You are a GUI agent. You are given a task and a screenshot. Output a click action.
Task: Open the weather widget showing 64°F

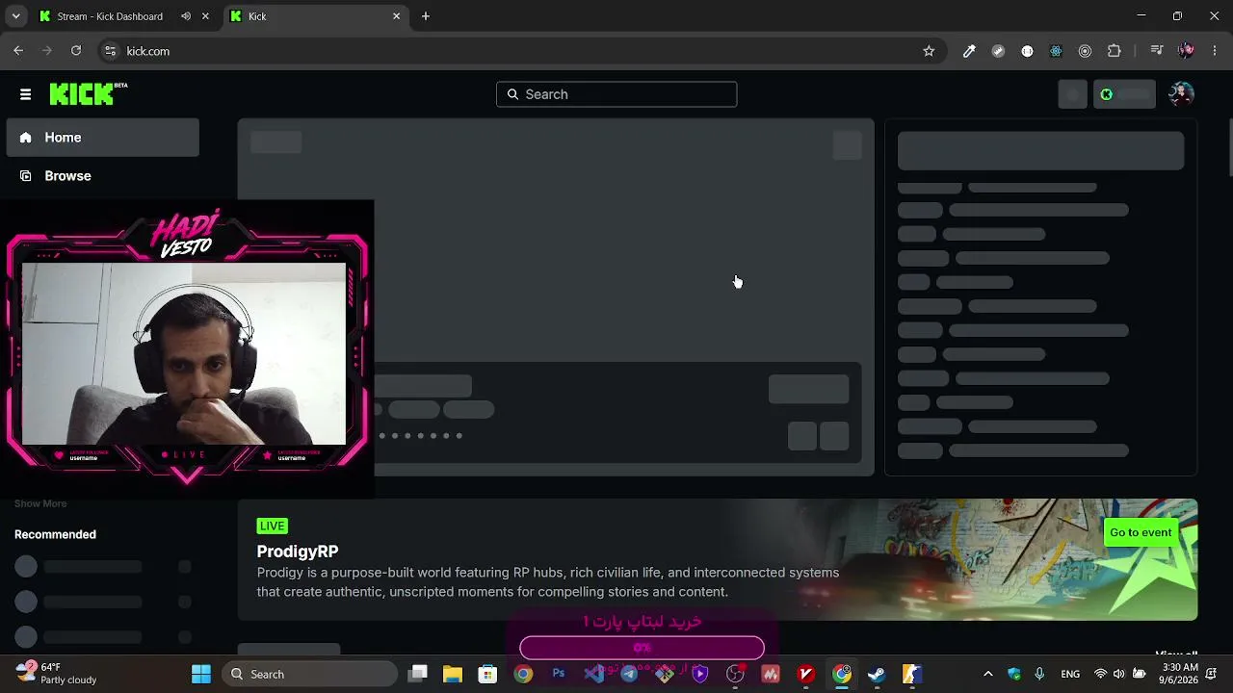click(58, 673)
